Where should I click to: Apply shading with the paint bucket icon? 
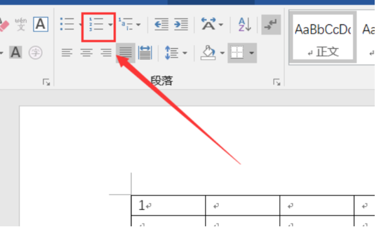tap(208, 53)
